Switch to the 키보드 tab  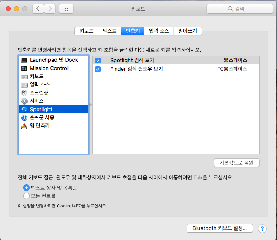(x=86, y=31)
